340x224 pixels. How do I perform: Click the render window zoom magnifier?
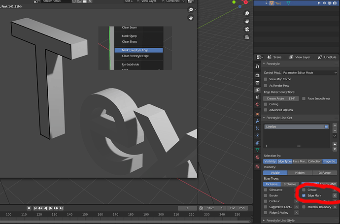coord(191,10)
